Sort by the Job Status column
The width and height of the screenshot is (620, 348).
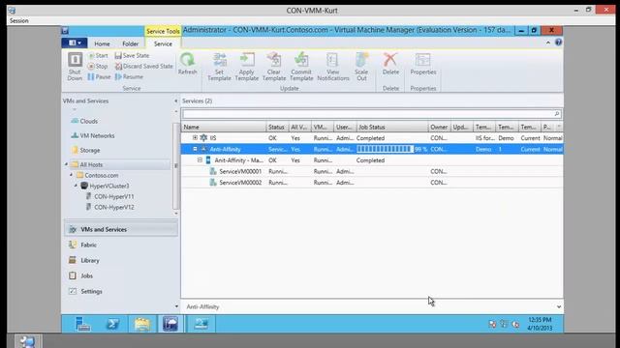(391, 127)
